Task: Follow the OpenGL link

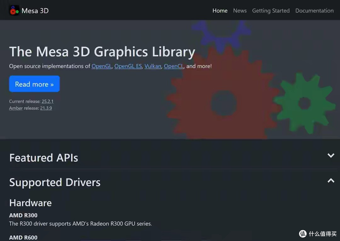Action: [x=101, y=66]
